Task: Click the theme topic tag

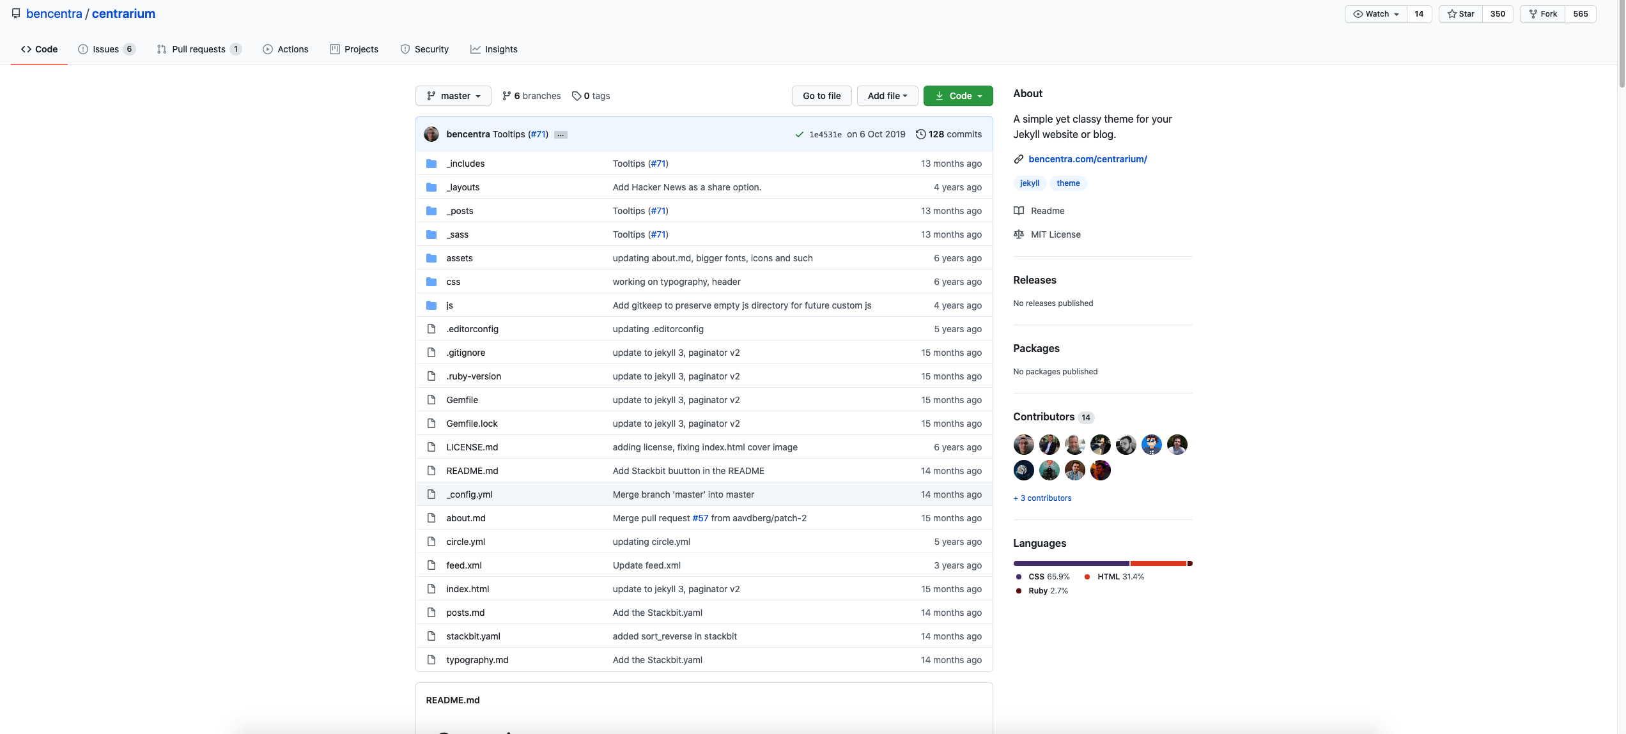Action: 1068,183
